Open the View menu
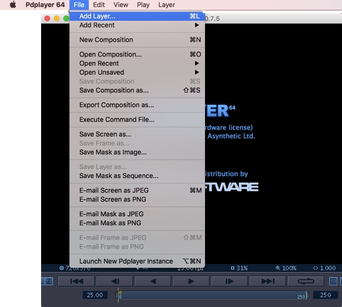The width and height of the screenshot is (342, 307). pos(121,5)
